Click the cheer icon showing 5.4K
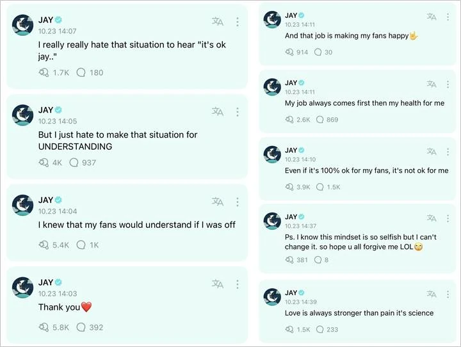This screenshot has width=461, height=347. (44, 245)
